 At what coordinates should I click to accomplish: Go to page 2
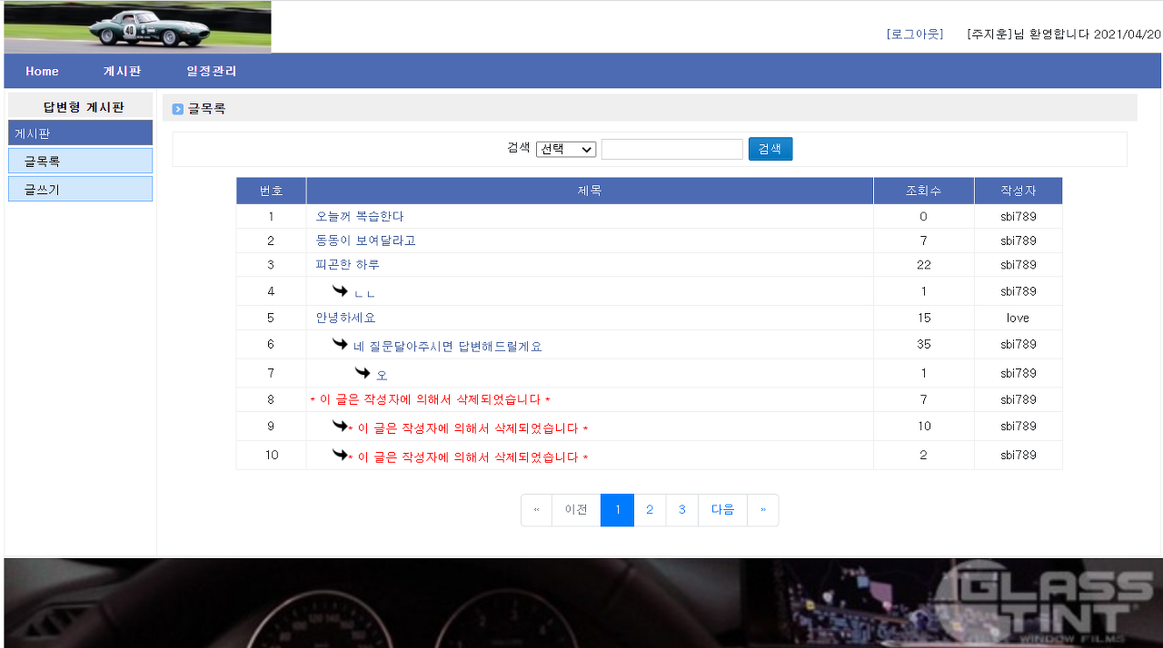pyautogui.click(x=650, y=510)
